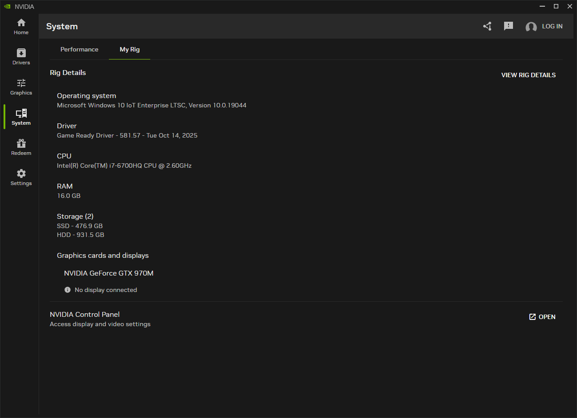Click the share icon in header

(x=487, y=26)
